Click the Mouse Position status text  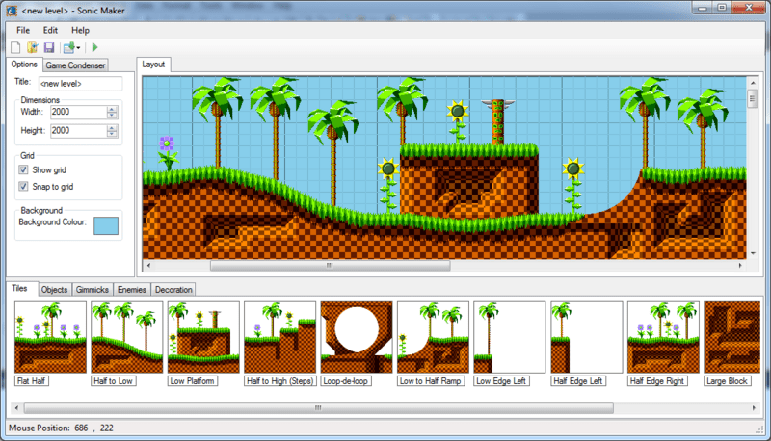(x=61, y=428)
